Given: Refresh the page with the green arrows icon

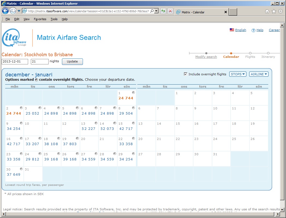Looking at the screenshot, I should [x=163, y=11].
